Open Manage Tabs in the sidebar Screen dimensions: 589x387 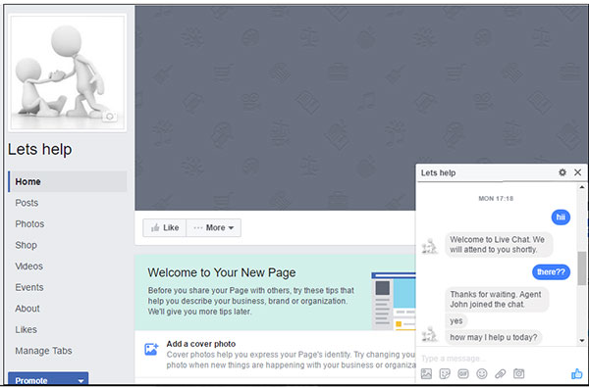pyautogui.click(x=43, y=351)
